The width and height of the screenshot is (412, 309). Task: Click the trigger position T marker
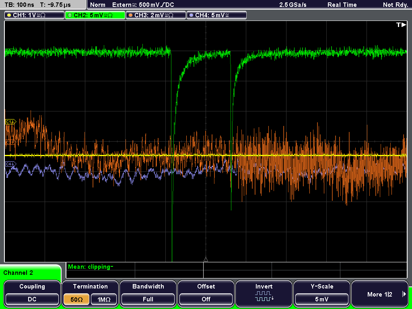401,25
